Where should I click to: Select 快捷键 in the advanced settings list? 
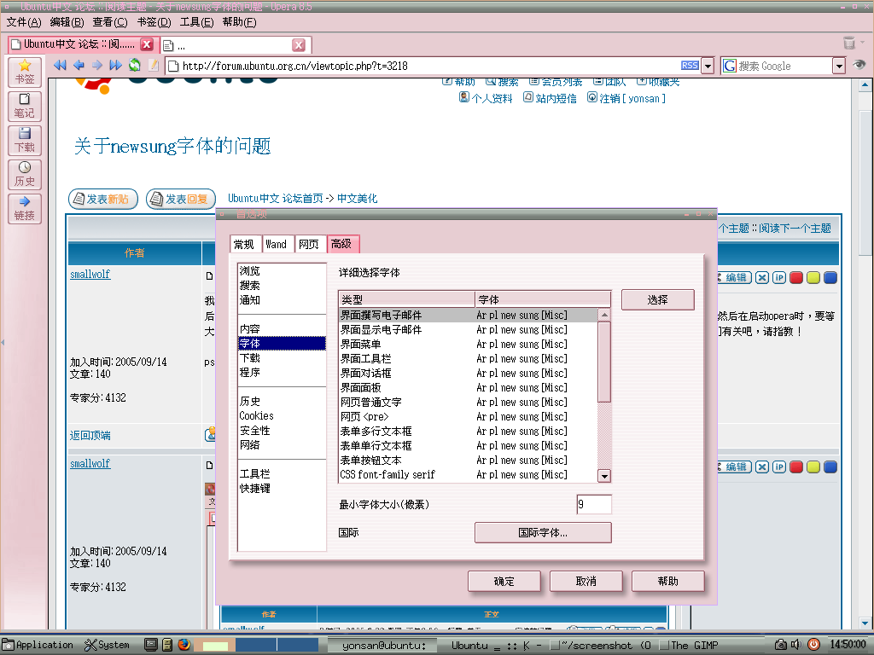282,488
